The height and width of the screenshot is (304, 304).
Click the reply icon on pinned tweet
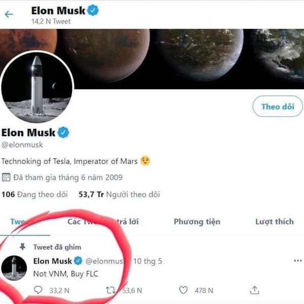pyautogui.click(x=39, y=290)
